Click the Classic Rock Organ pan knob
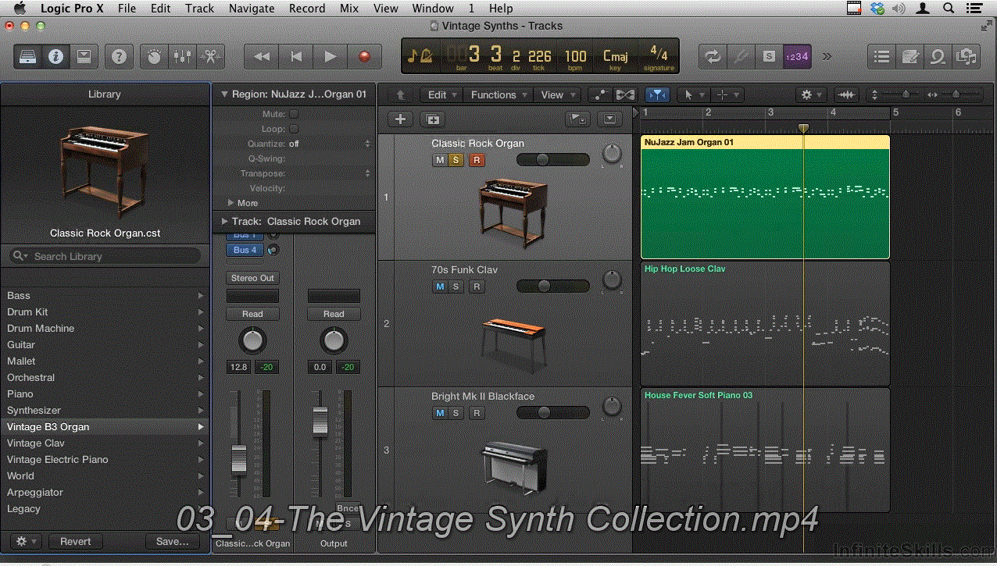This screenshot has width=997, height=566. click(x=612, y=153)
